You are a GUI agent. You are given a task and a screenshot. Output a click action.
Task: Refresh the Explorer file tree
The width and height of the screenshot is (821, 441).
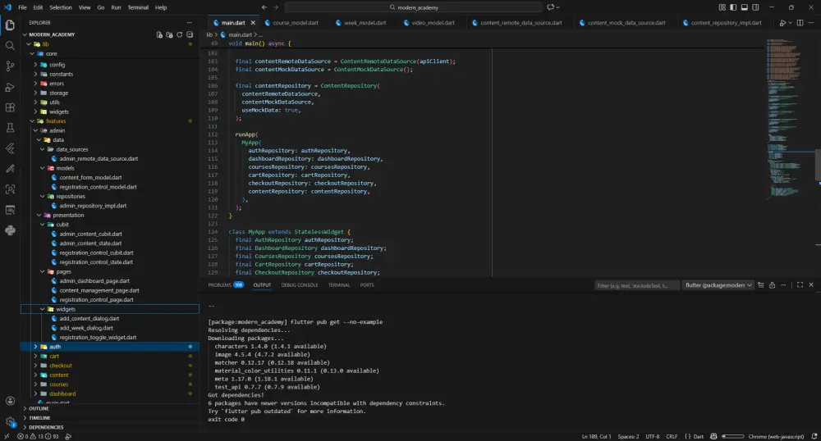click(x=180, y=34)
